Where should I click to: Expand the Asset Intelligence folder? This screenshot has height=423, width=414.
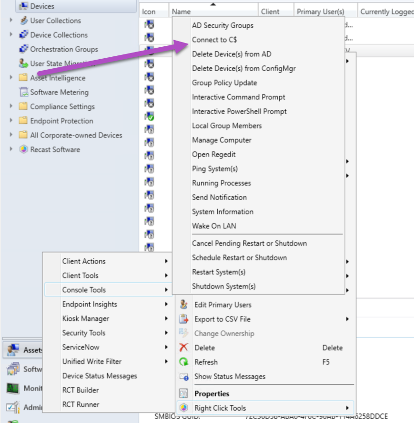[11, 78]
